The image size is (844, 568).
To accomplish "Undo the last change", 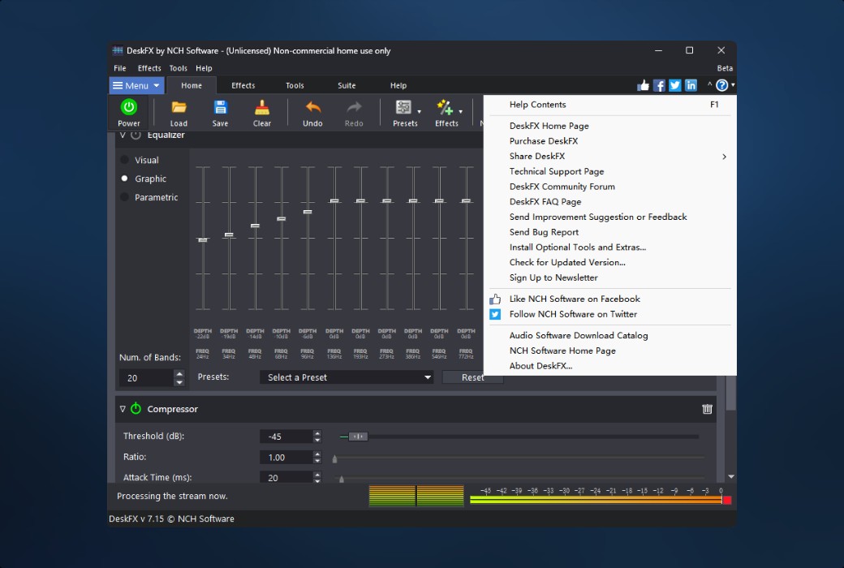I will 313,112.
